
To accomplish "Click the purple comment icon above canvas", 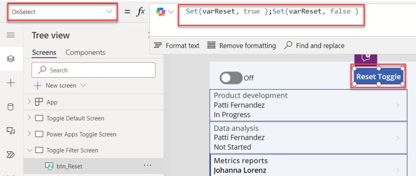I will [x=366, y=58].
